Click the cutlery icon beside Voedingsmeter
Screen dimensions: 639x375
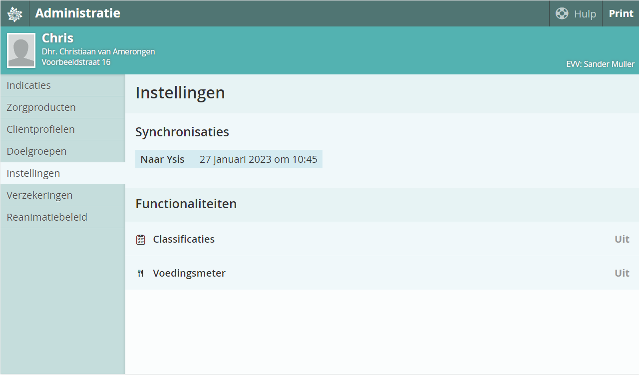pos(141,274)
